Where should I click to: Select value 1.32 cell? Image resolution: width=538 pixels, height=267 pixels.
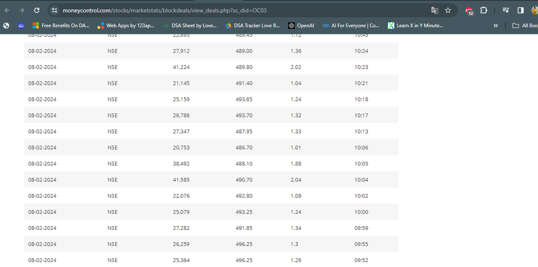[x=296, y=116]
